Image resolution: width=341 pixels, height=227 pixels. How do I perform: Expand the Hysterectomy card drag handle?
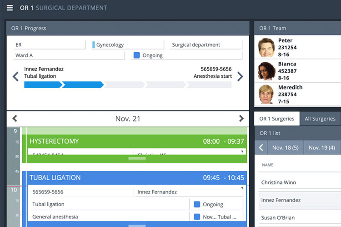point(137,159)
